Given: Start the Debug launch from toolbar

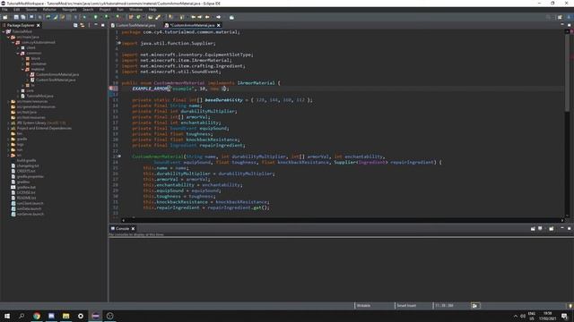Looking at the screenshot, I should point(84,17).
